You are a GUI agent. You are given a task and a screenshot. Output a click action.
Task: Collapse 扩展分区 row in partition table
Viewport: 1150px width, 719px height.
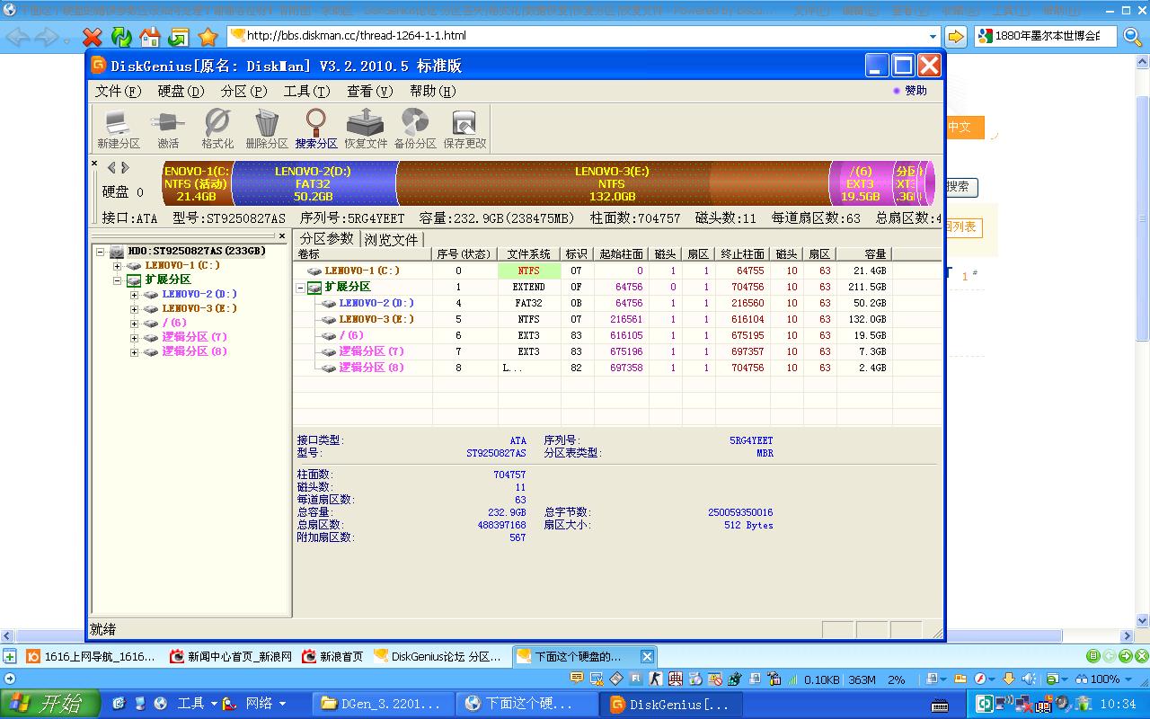pyautogui.click(x=300, y=288)
